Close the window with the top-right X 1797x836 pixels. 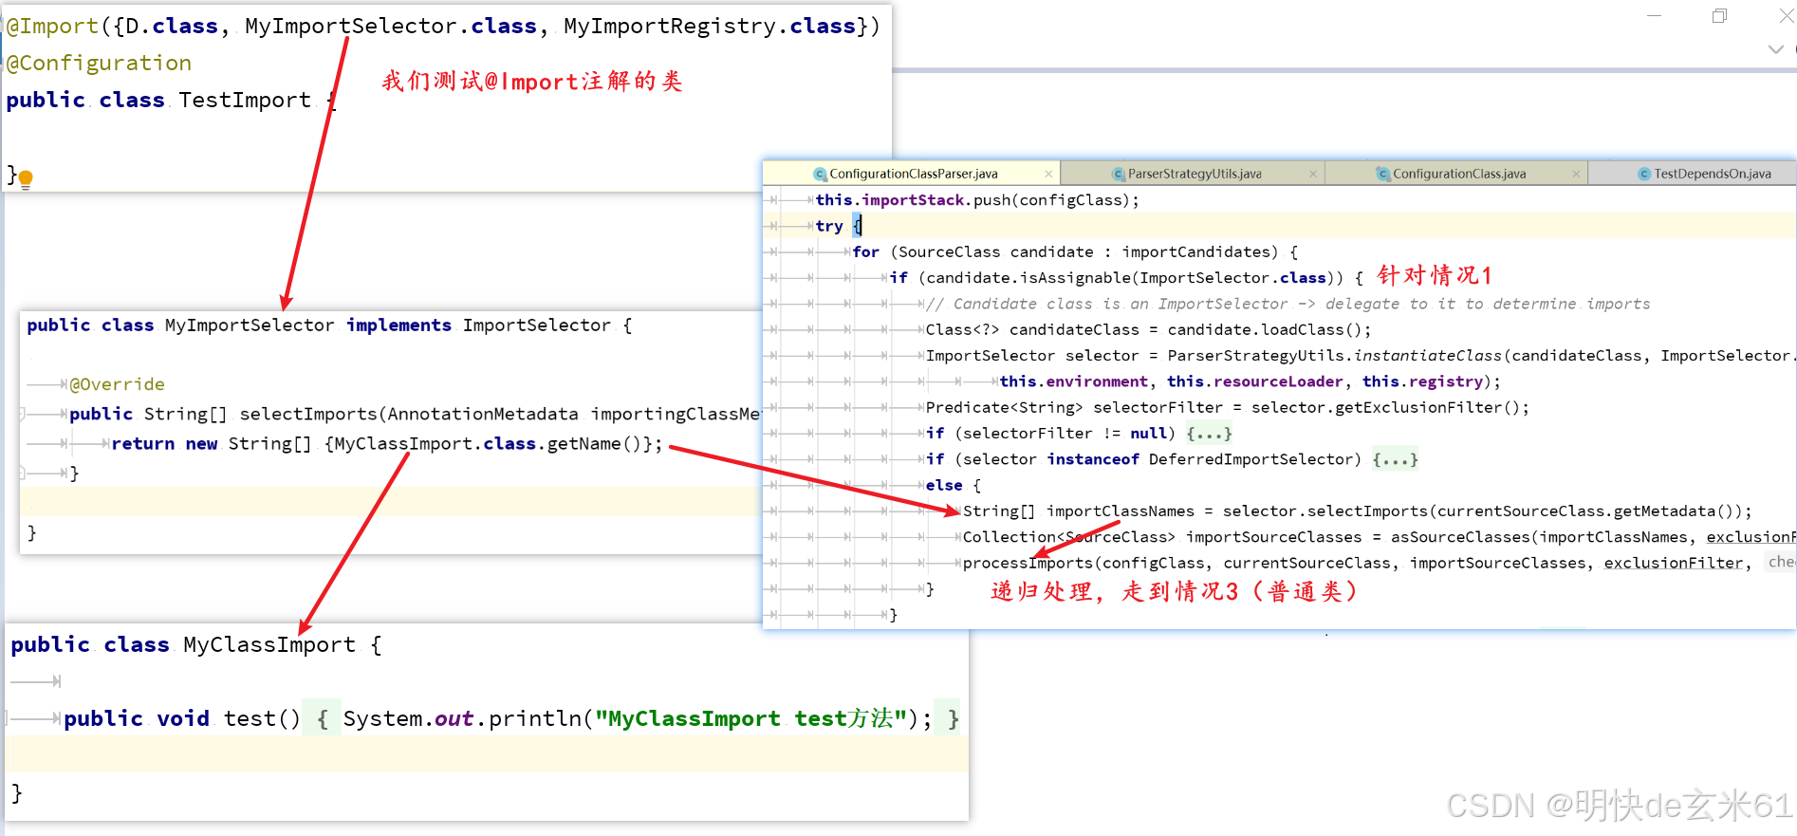click(x=1785, y=16)
